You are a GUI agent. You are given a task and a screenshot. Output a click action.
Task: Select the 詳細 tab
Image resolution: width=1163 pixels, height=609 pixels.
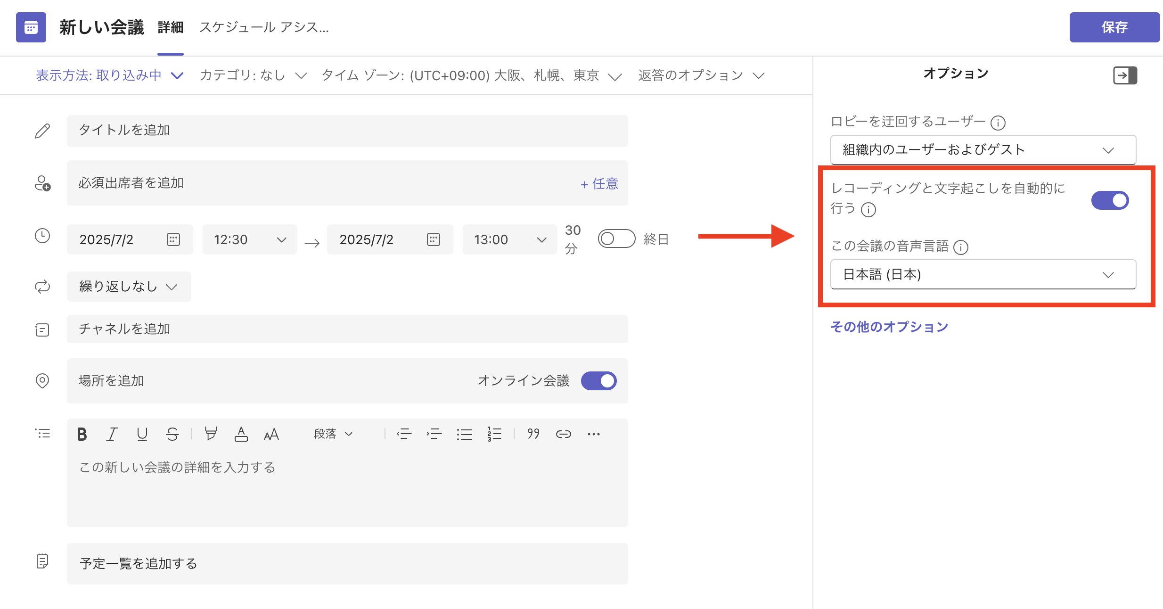coord(170,27)
